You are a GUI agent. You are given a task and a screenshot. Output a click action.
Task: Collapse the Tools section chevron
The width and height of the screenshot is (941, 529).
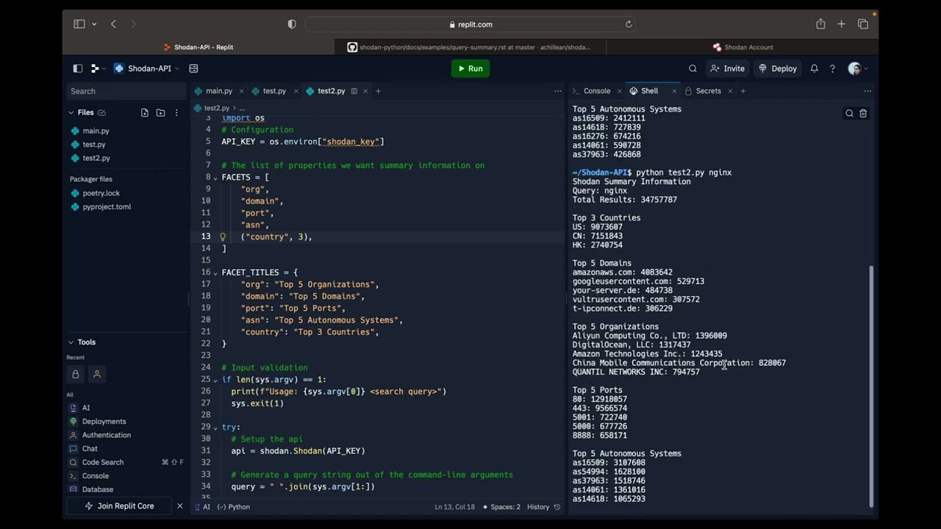[71, 342]
